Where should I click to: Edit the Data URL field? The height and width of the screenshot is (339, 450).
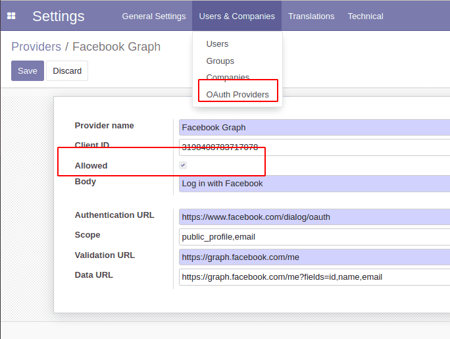[x=314, y=277]
